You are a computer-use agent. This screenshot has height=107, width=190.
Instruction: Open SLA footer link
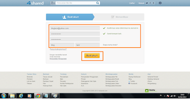83,86
